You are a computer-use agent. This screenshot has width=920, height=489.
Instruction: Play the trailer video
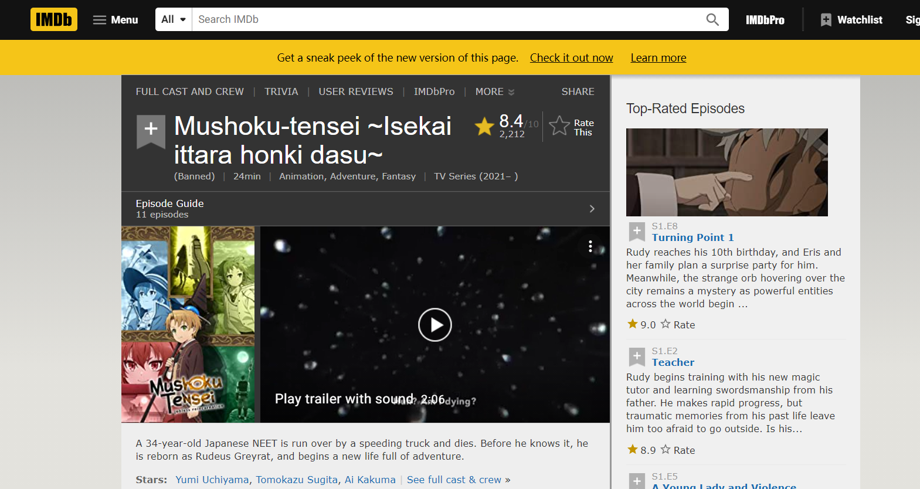point(434,325)
